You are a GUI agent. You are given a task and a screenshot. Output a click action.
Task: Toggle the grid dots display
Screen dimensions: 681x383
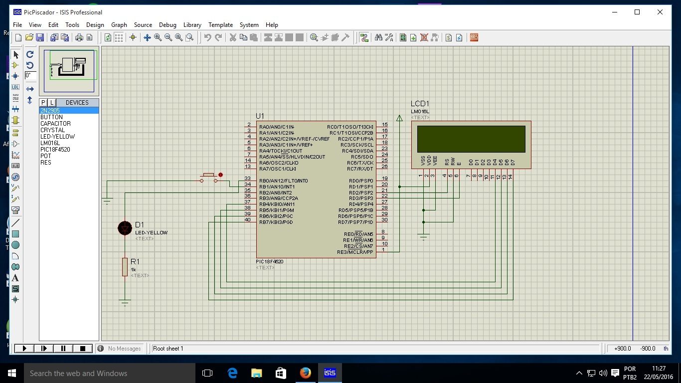119,37
